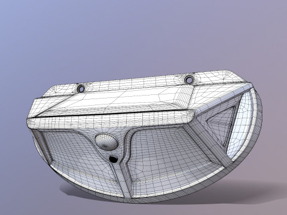Screen dimensions: 287x215
Task: Pick the small black hole below the dome
Action: [x=113, y=159]
